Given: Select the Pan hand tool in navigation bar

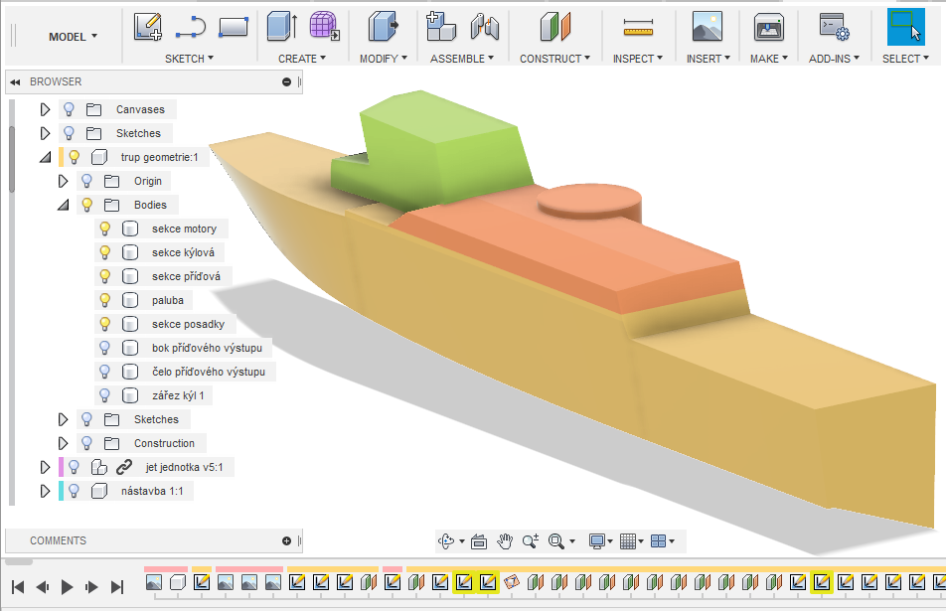Looking at the screenshot, I should pos(505,541).
